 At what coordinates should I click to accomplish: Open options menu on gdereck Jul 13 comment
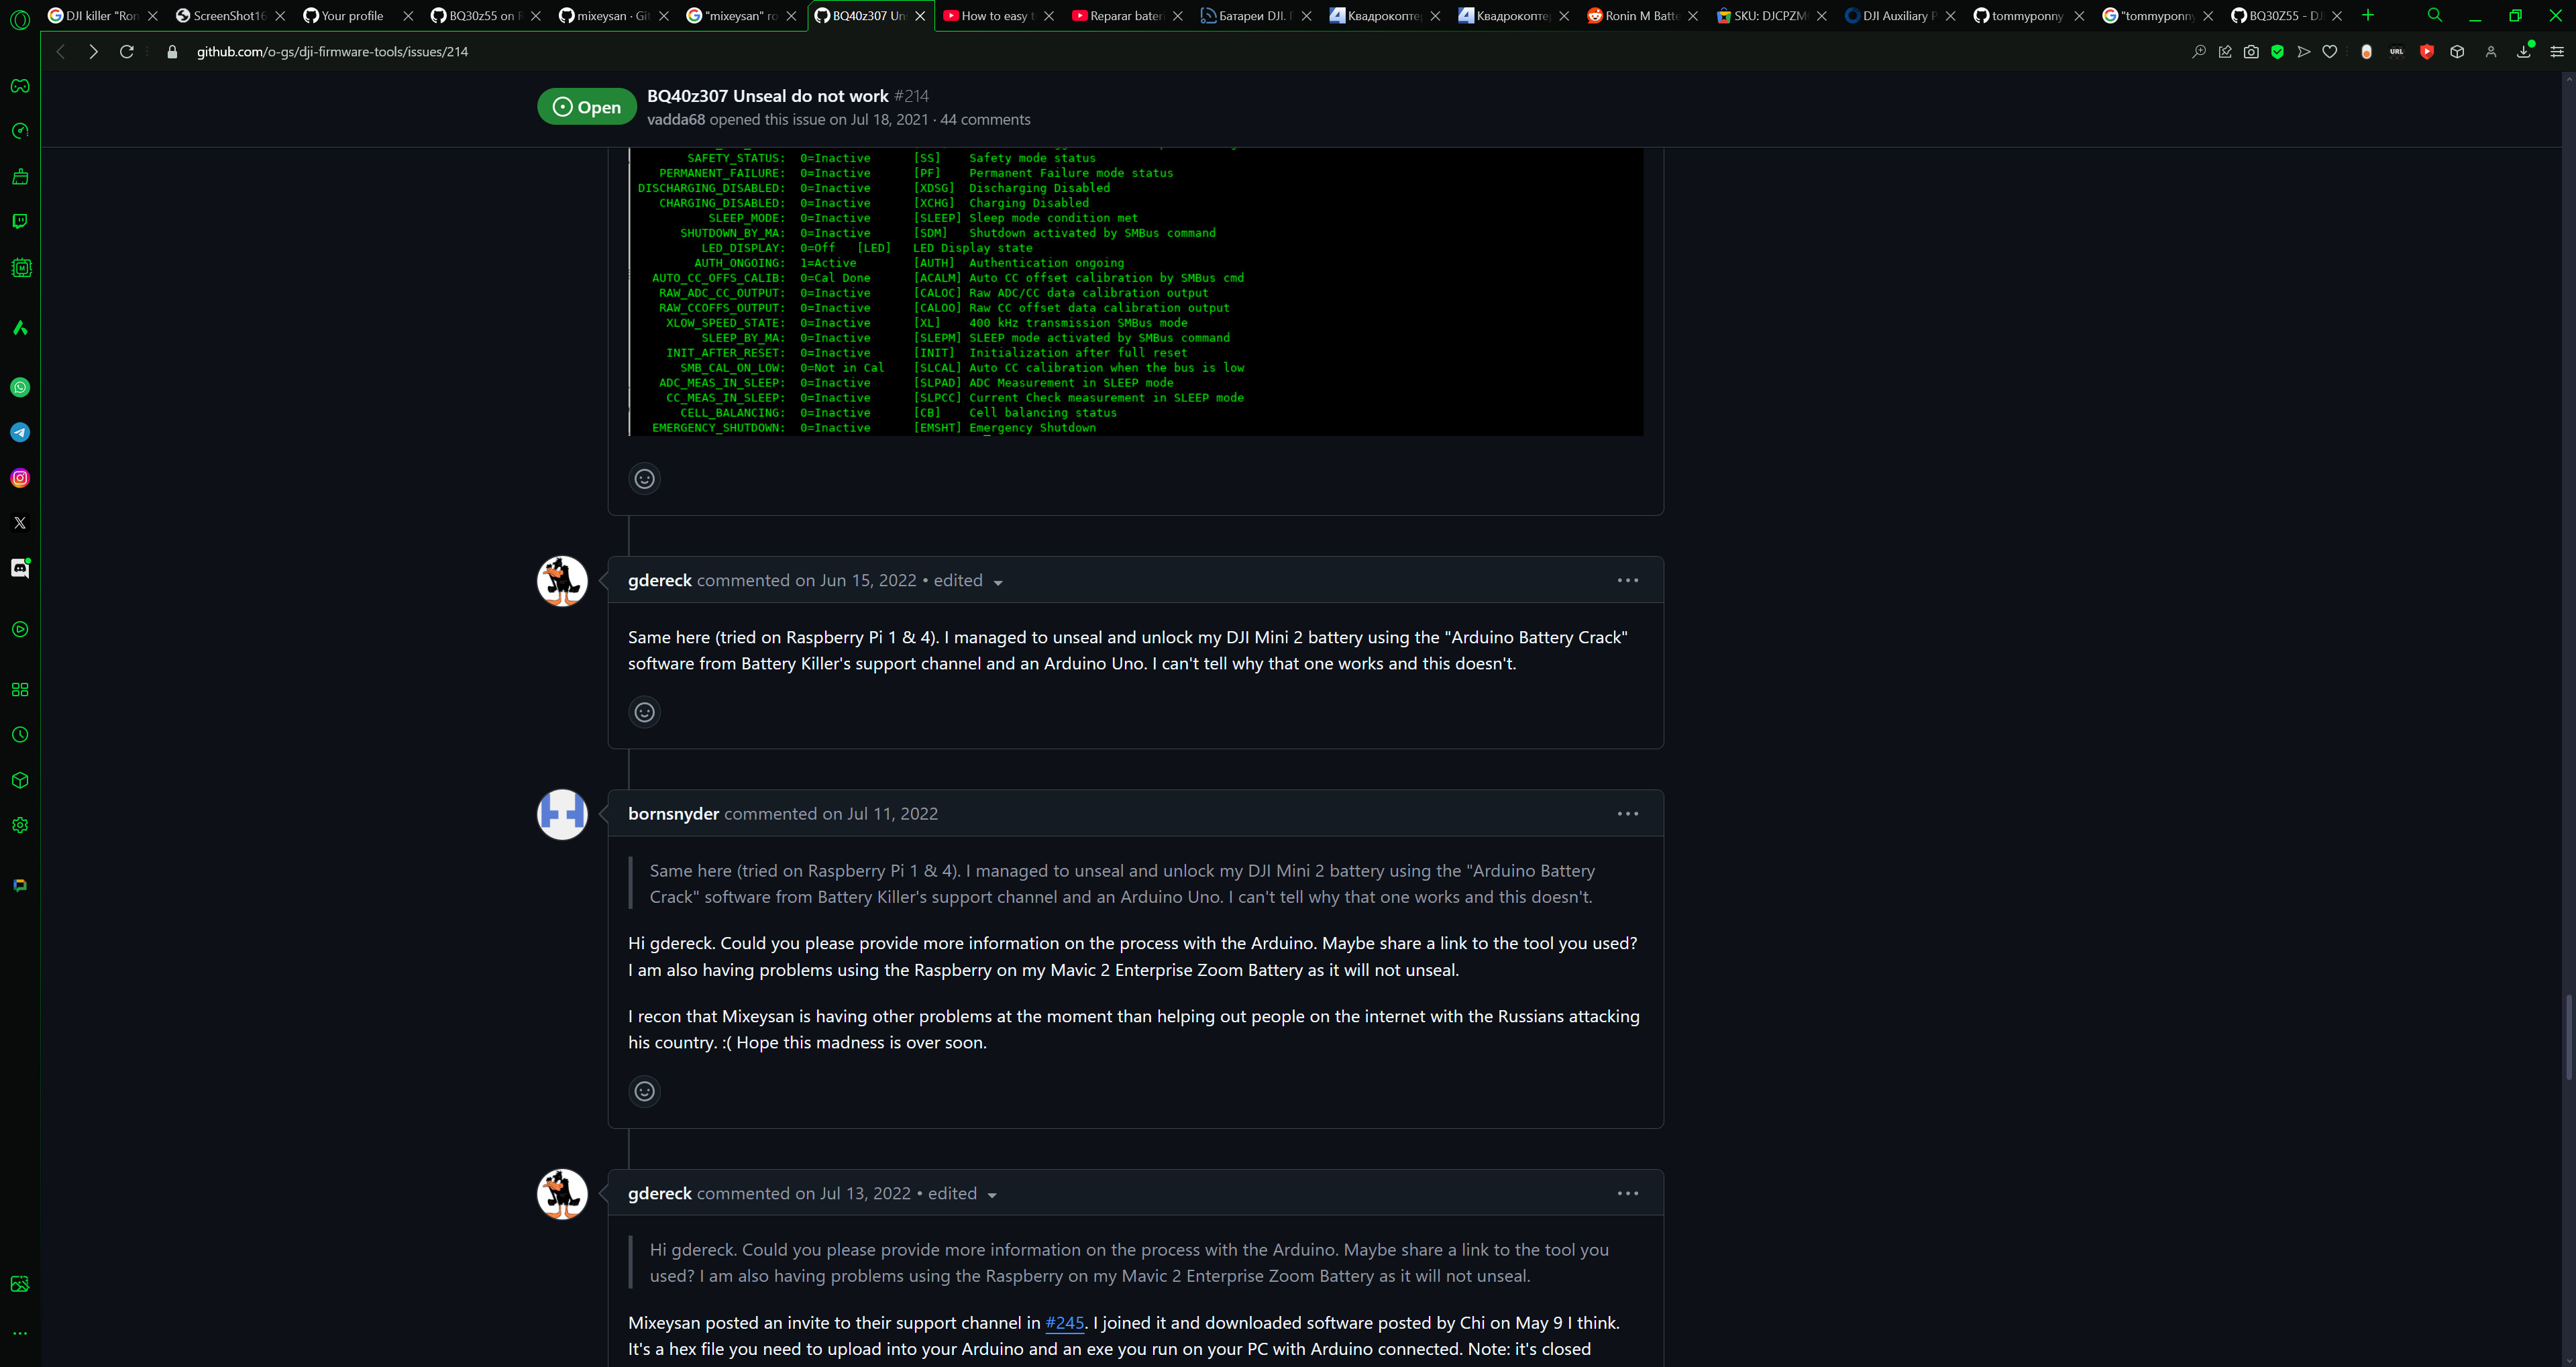[1628, 1193]
